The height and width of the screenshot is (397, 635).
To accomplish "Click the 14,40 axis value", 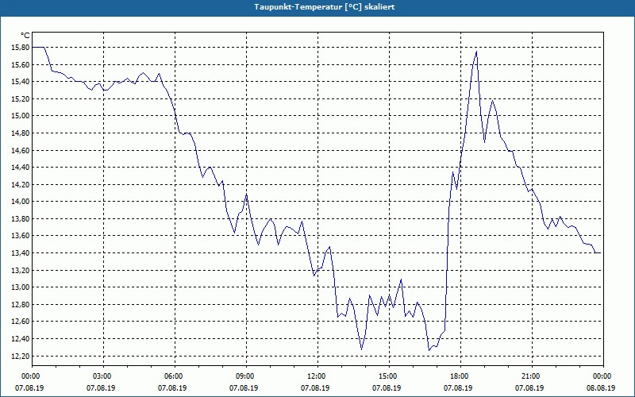I will (x=21, y=168).
